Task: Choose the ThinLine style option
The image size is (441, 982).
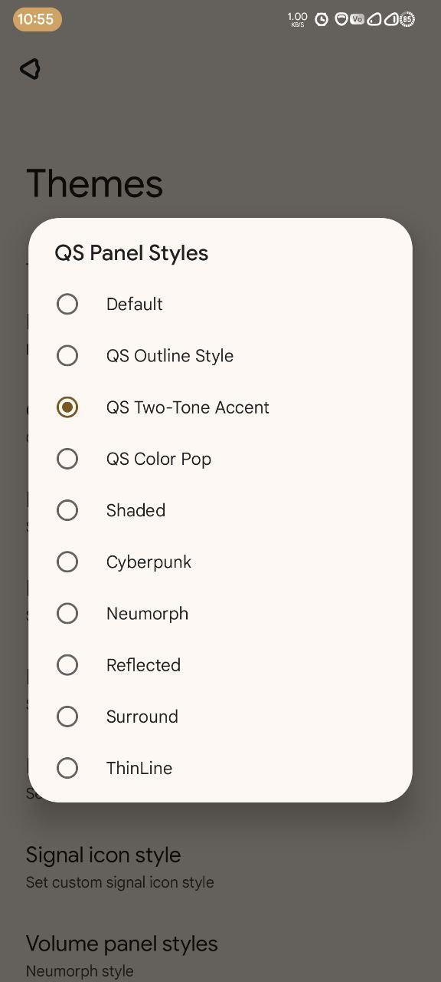Action: pyautogui.click(x=220, y=767)
